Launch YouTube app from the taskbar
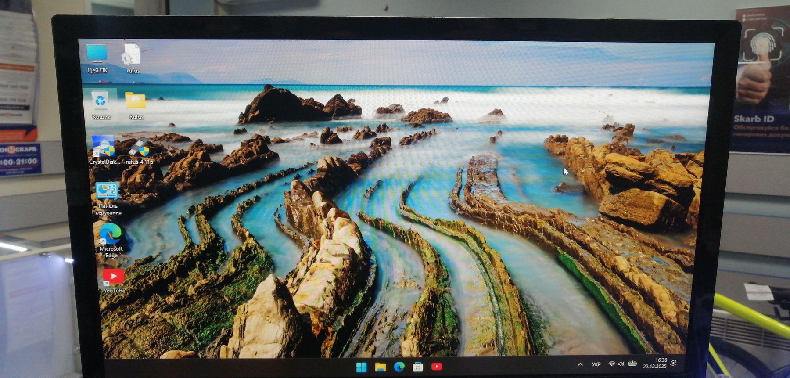790x378 pixels. click(x=437, y=367)
